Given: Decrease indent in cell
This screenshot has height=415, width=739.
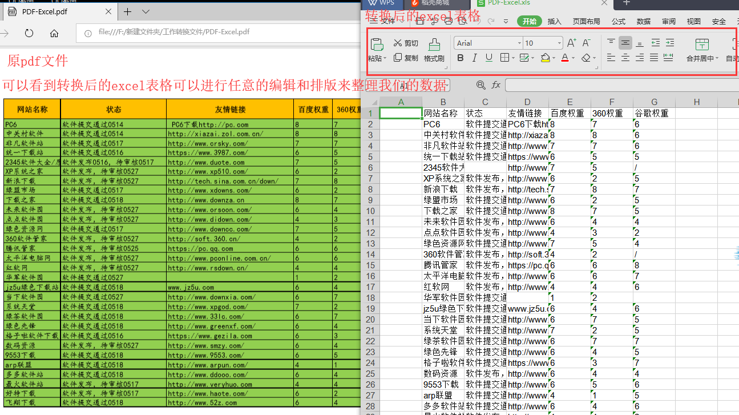Looking at the screenshot, I should point(655,43).
